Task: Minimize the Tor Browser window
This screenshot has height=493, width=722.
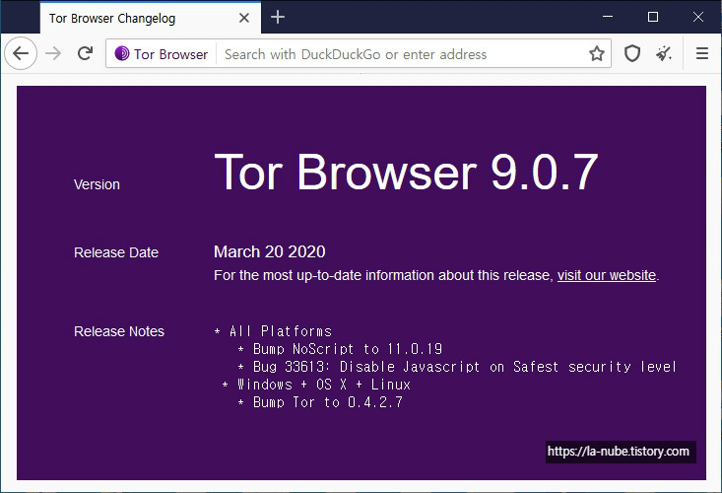Action: [608, 17]
